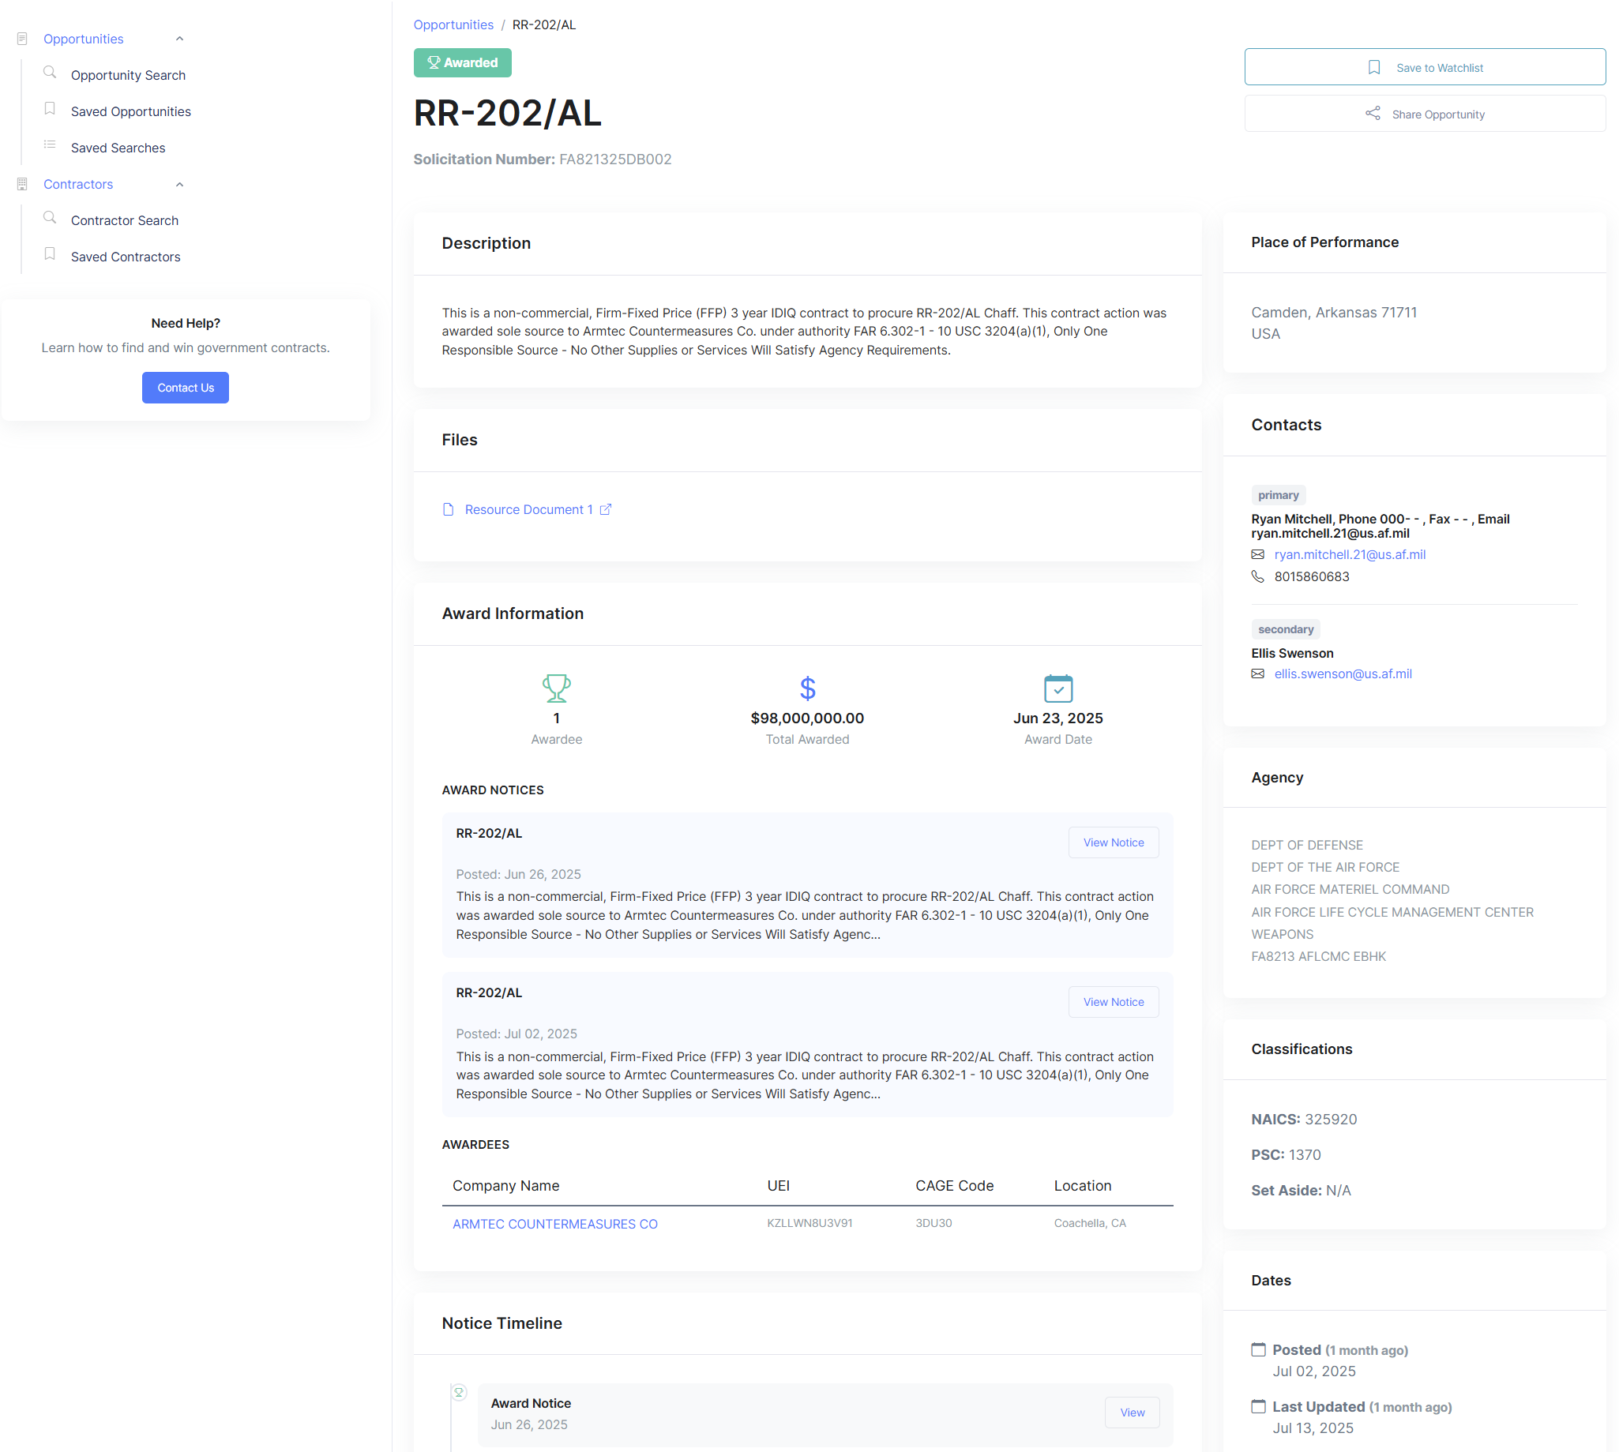The height and width of the screenshot is (1452, 1619).
Task: Click calendar icon beside Last Updated date
Action: point(1258,1406)
